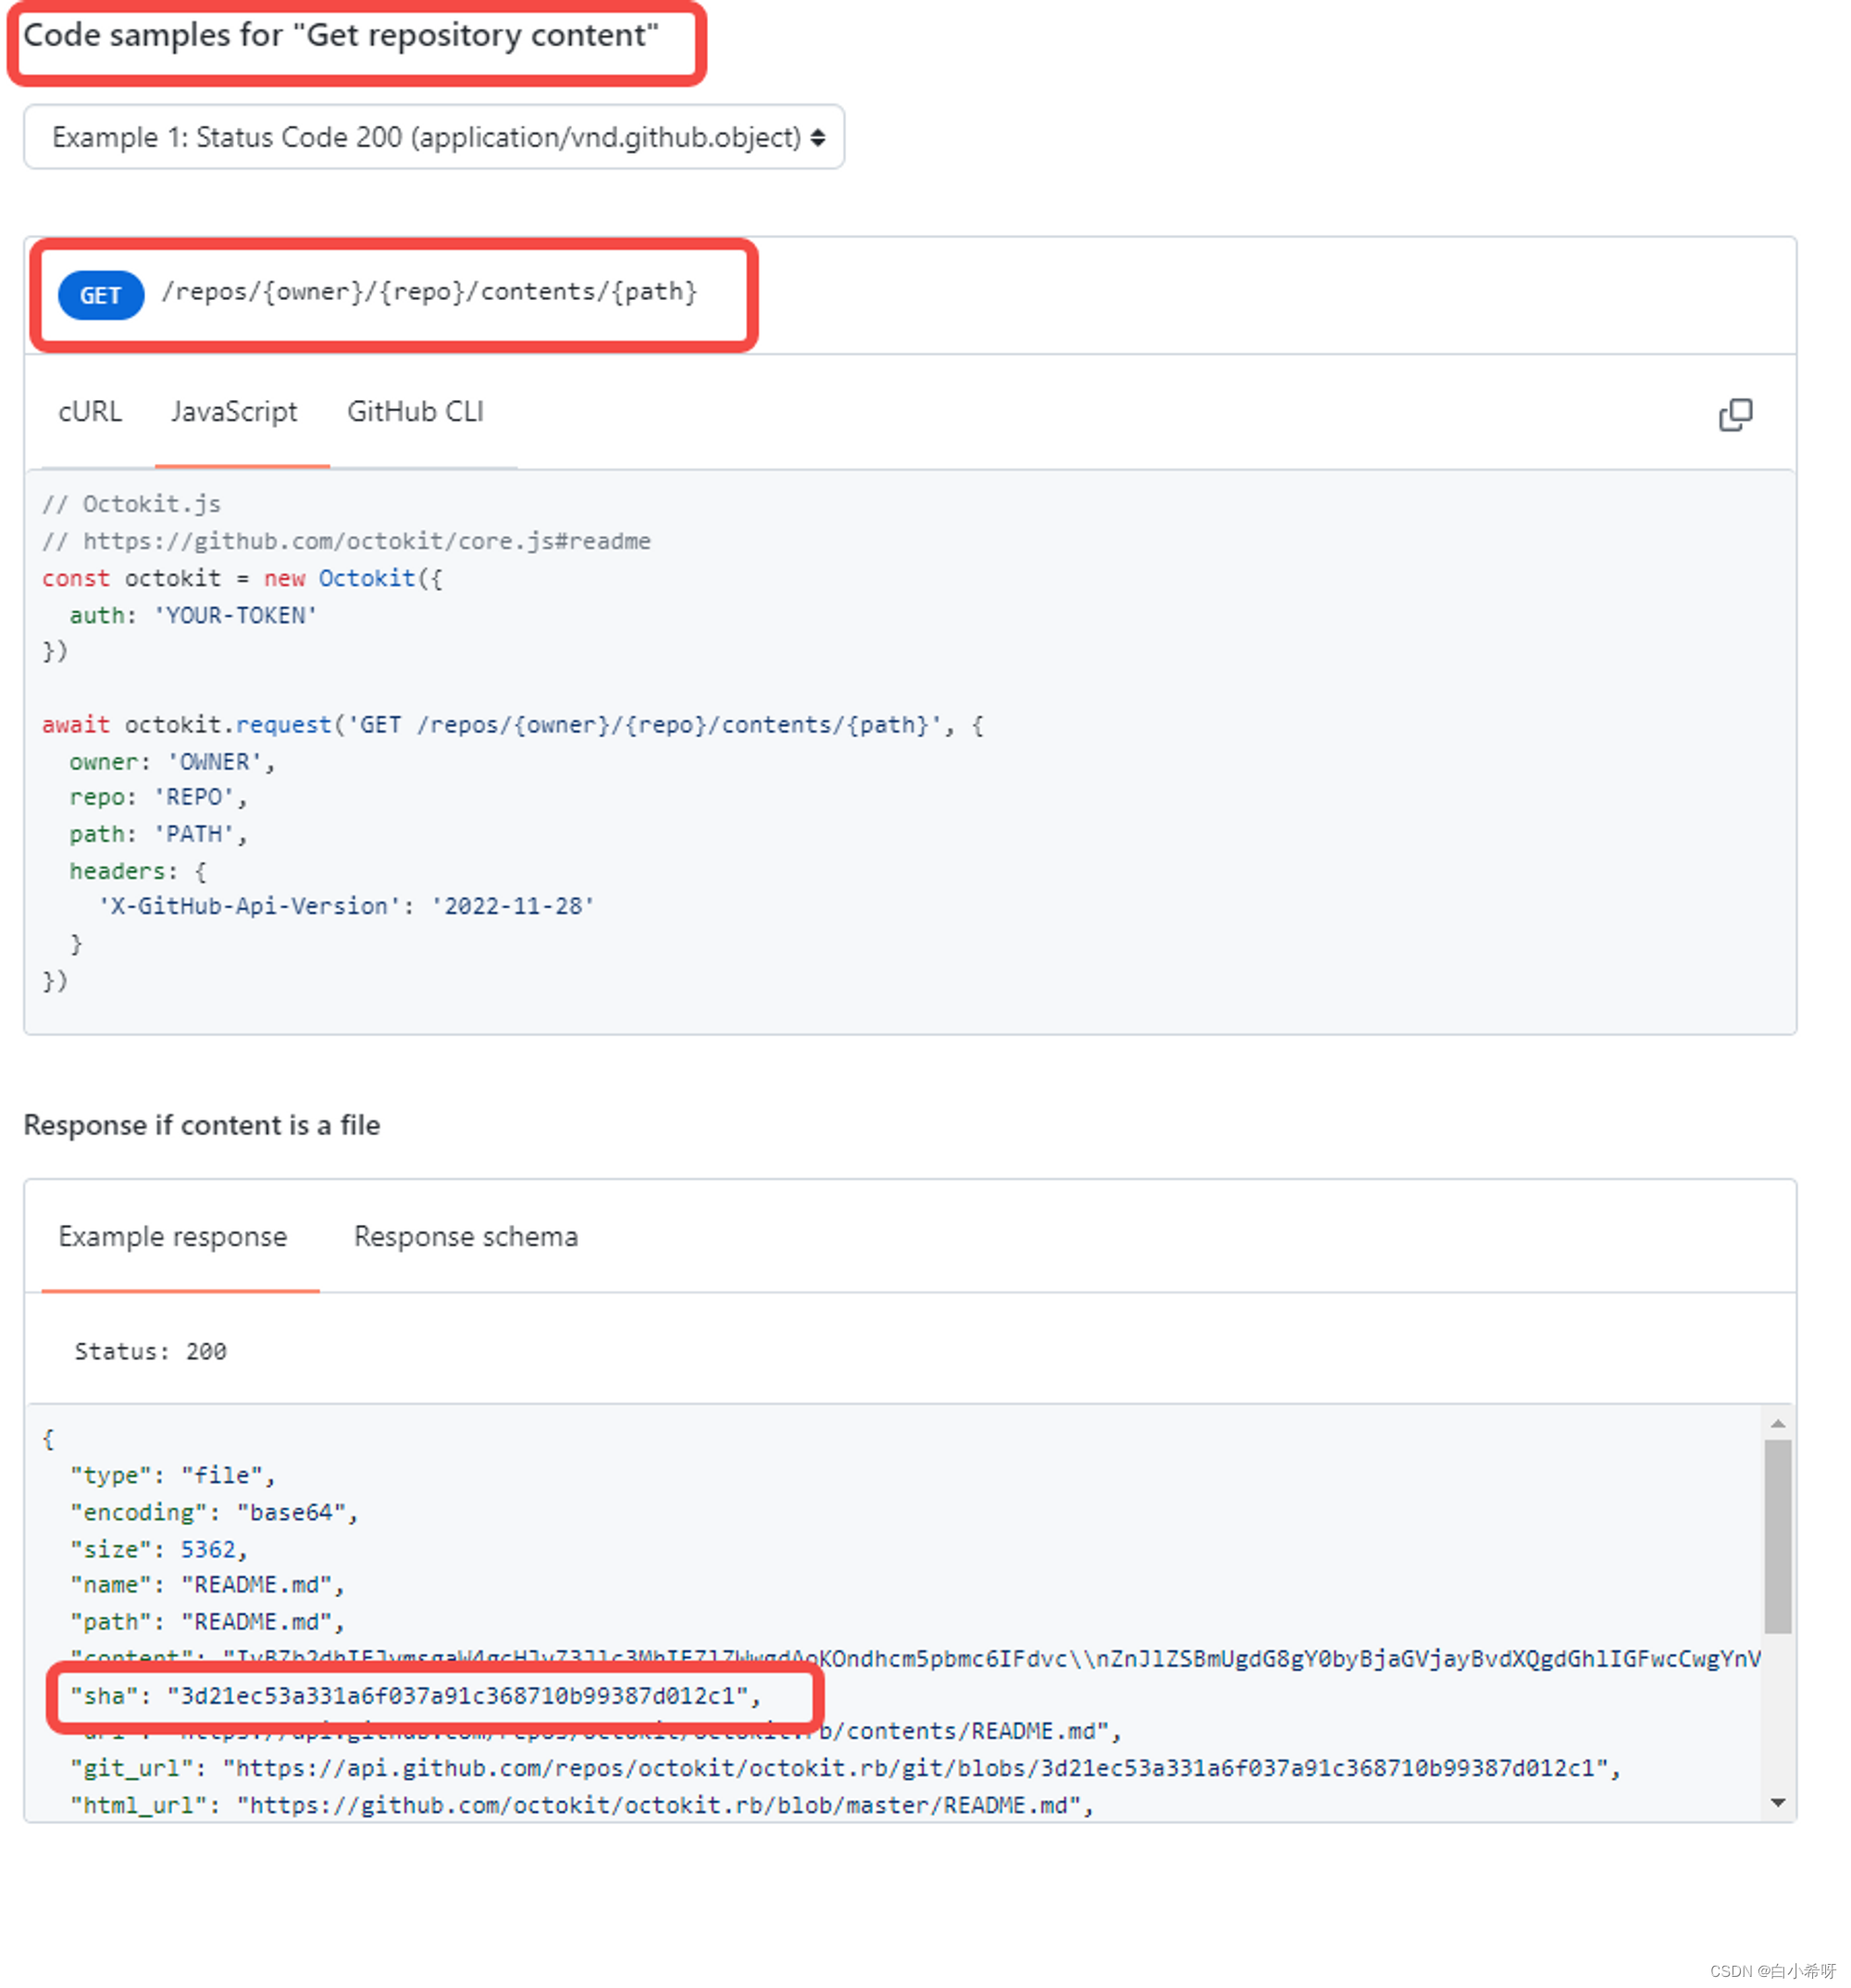Copy the code sample via copy icon
The width and height of the screenshot is (1851, 1988).
1734,414
